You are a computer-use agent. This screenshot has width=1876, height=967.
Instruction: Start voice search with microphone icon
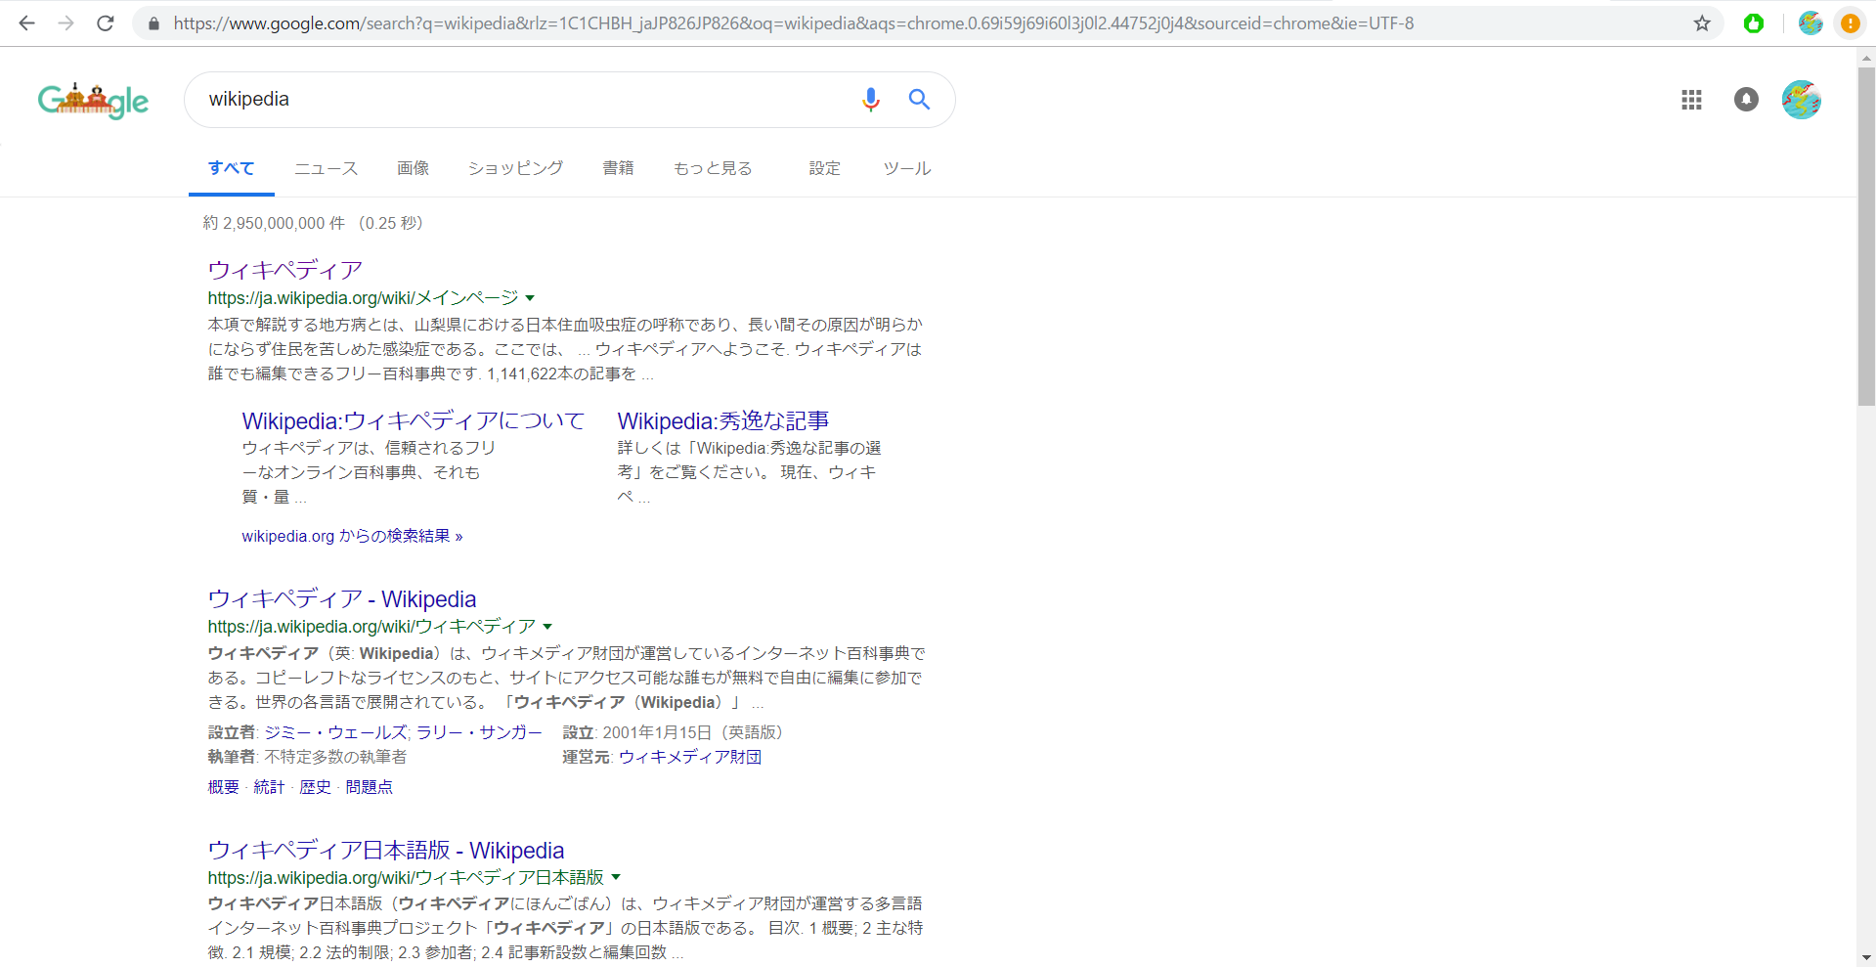(870, 99)
